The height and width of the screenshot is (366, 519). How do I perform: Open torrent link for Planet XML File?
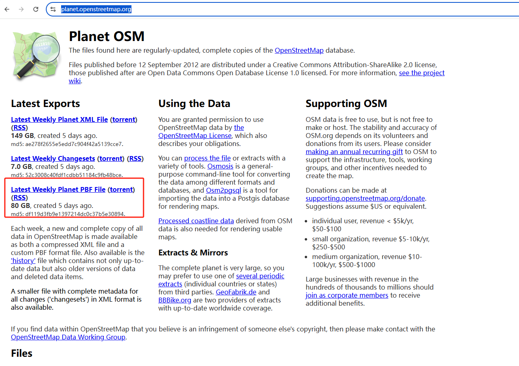click(x=125, y=119)
